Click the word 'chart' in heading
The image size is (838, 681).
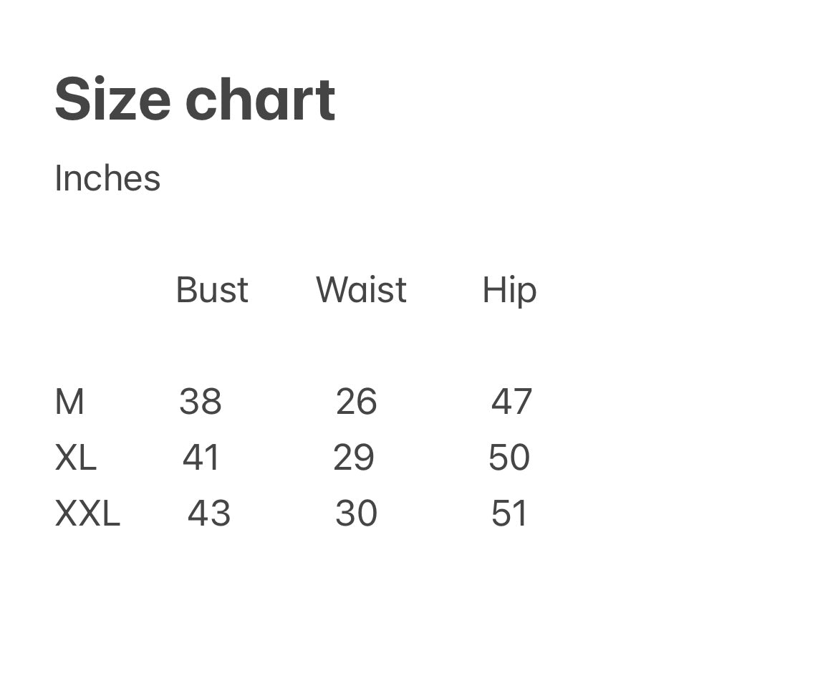(260, 100)
